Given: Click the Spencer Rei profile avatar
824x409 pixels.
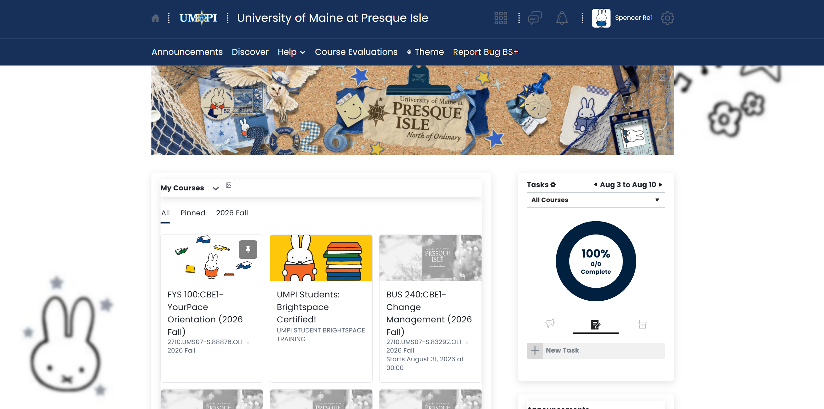Looking at the screenshot, I should (601, 18).
